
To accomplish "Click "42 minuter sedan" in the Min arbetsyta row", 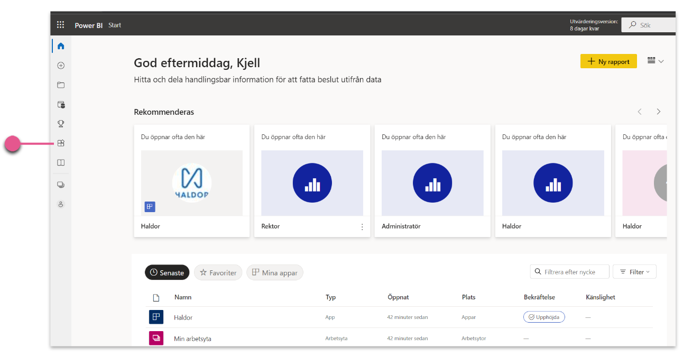I will 408,339.
